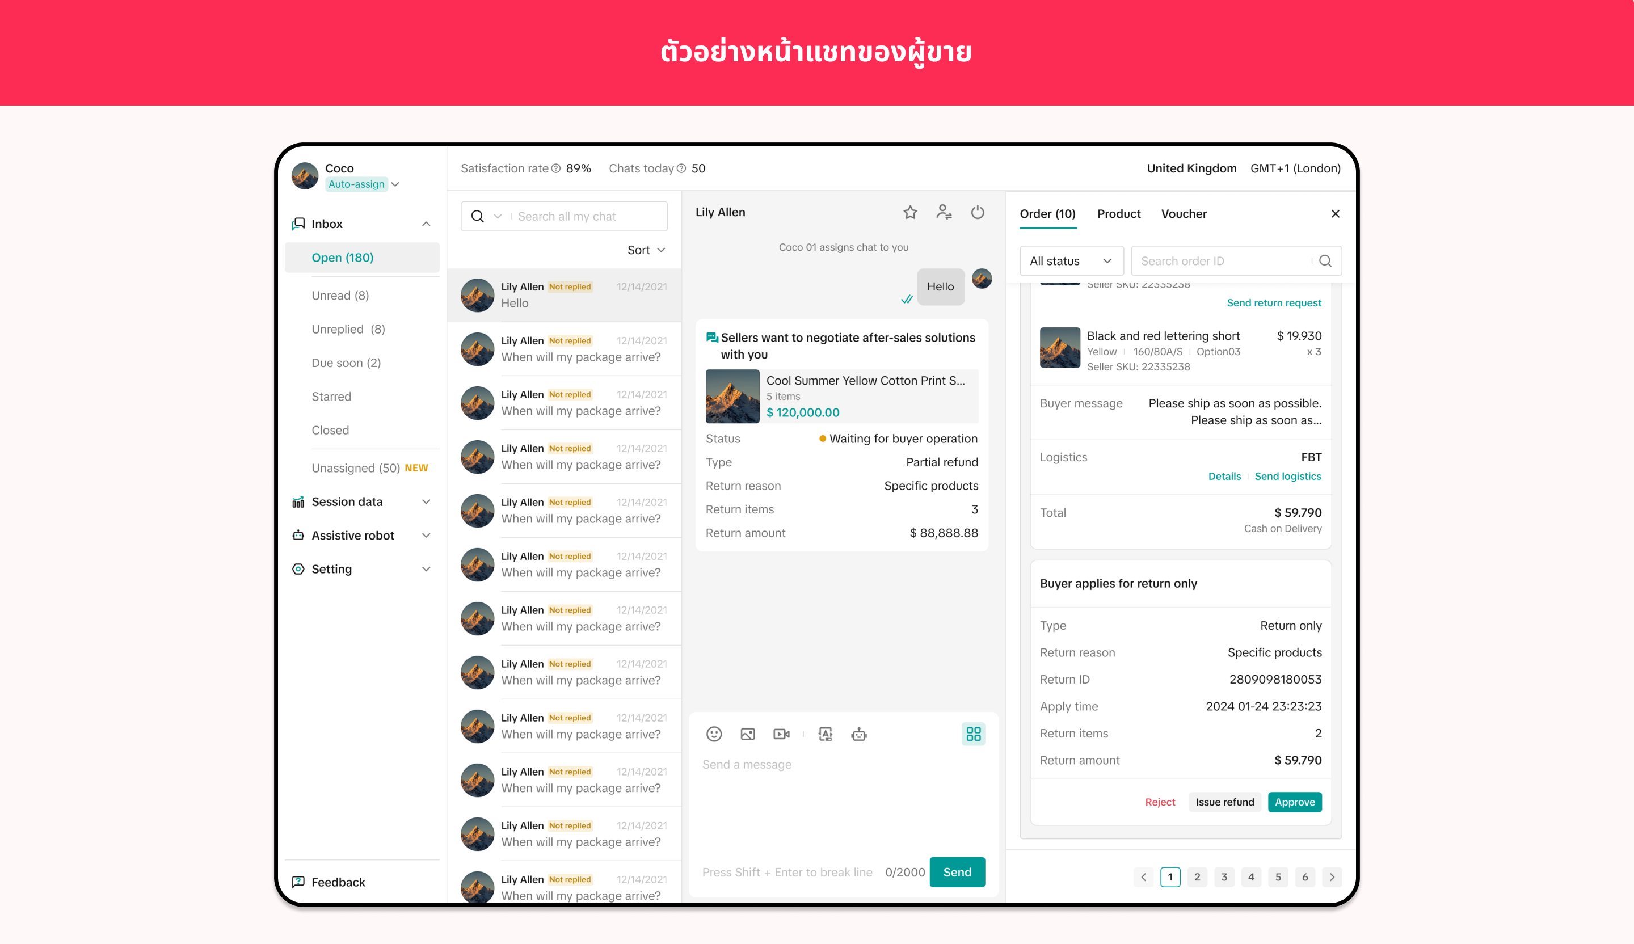
Task: Click the translate icon in message toolbar
Action: click(826, 734)
